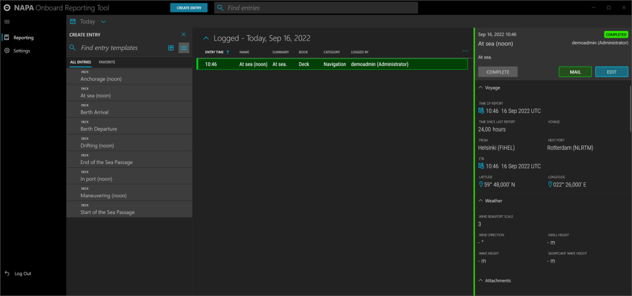The width and height of the screenshot is (632, 296).
Task: Switch to list view of entry templates
Action: tap(184, 47)
